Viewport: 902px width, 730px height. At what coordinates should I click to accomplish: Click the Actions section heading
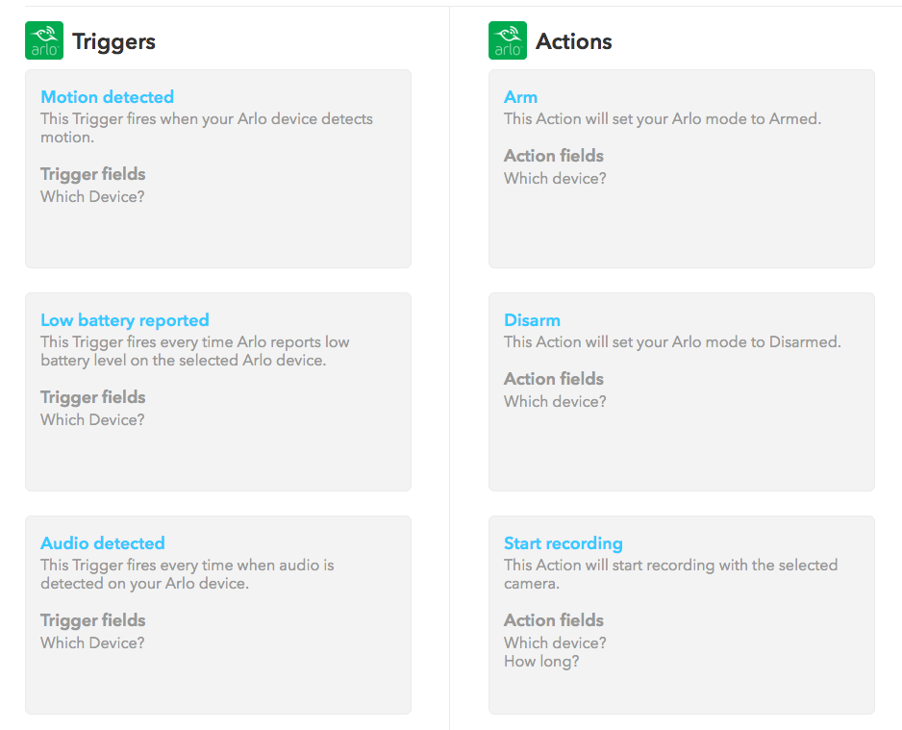pyautogui.click(x=573, y=41)
